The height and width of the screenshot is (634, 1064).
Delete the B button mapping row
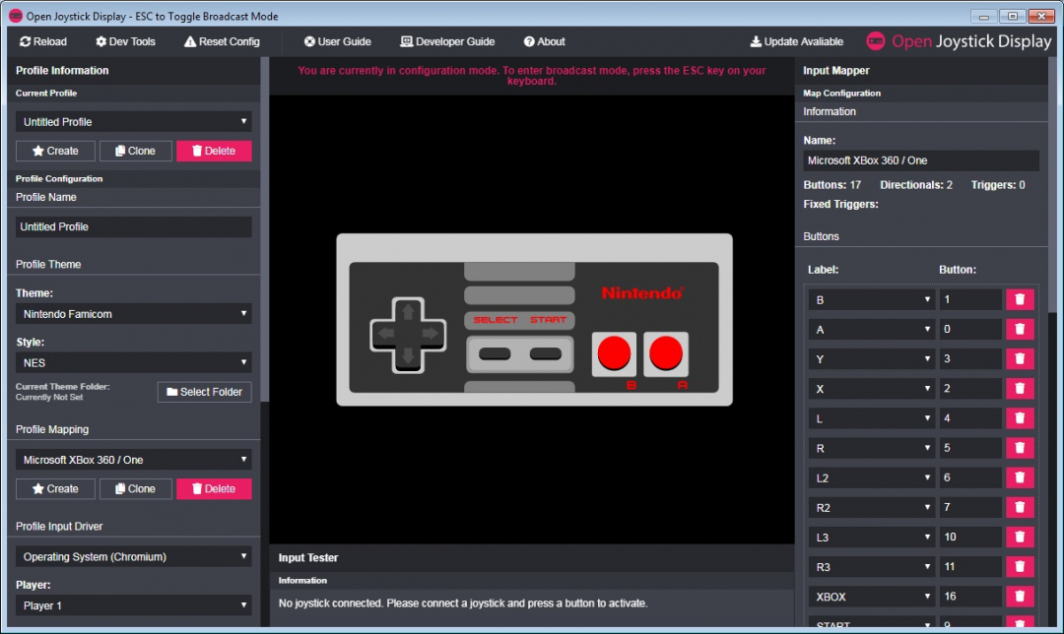1020,299
